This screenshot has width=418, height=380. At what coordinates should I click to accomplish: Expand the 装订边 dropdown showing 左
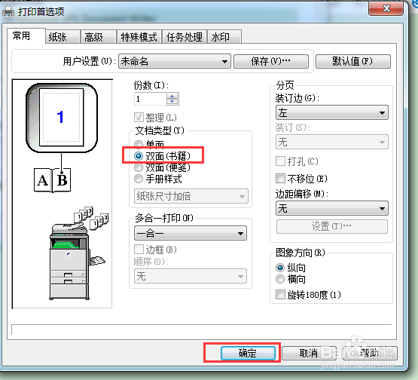click(332, 112)
